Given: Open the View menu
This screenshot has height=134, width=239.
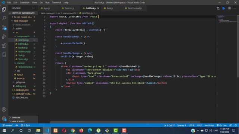Looking at the screenshot, I should pyautogui.click(x=34, y=3).
